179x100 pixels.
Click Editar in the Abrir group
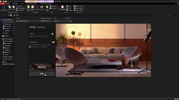tap(69, 8)
